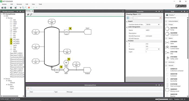
Task: Select the Batch procedure under Dosing service
Action: tap(12, 86)
